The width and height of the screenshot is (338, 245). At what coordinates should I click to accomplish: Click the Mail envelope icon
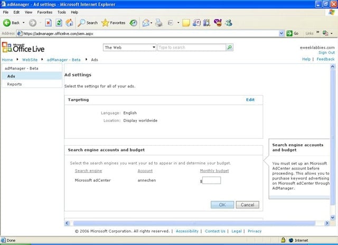(146, 23)
